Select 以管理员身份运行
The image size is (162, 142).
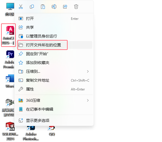pyautogui.click(x=54, y=36)
